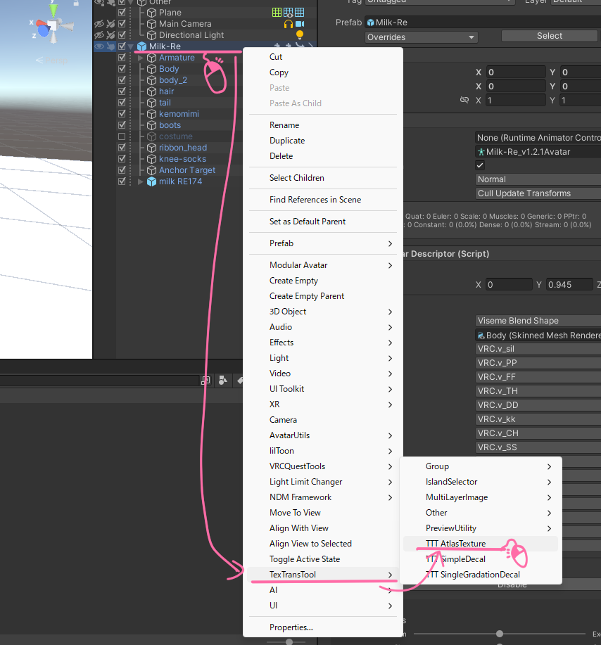
Task: Click the milk RE174 prefab cube icon
Action: (x=151, y=181)
